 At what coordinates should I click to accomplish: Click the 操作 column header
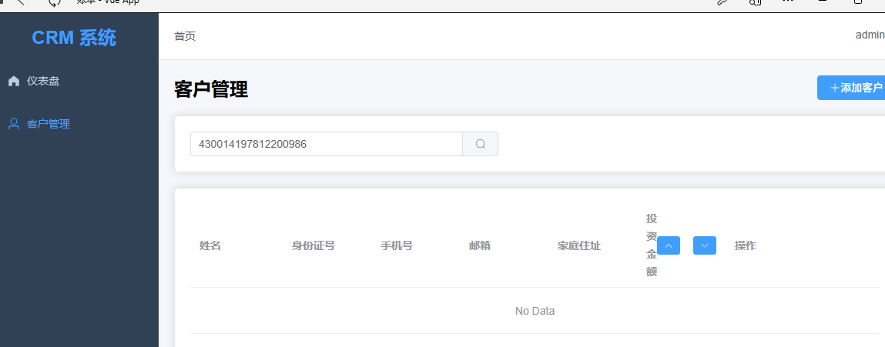tap(745, 246)
